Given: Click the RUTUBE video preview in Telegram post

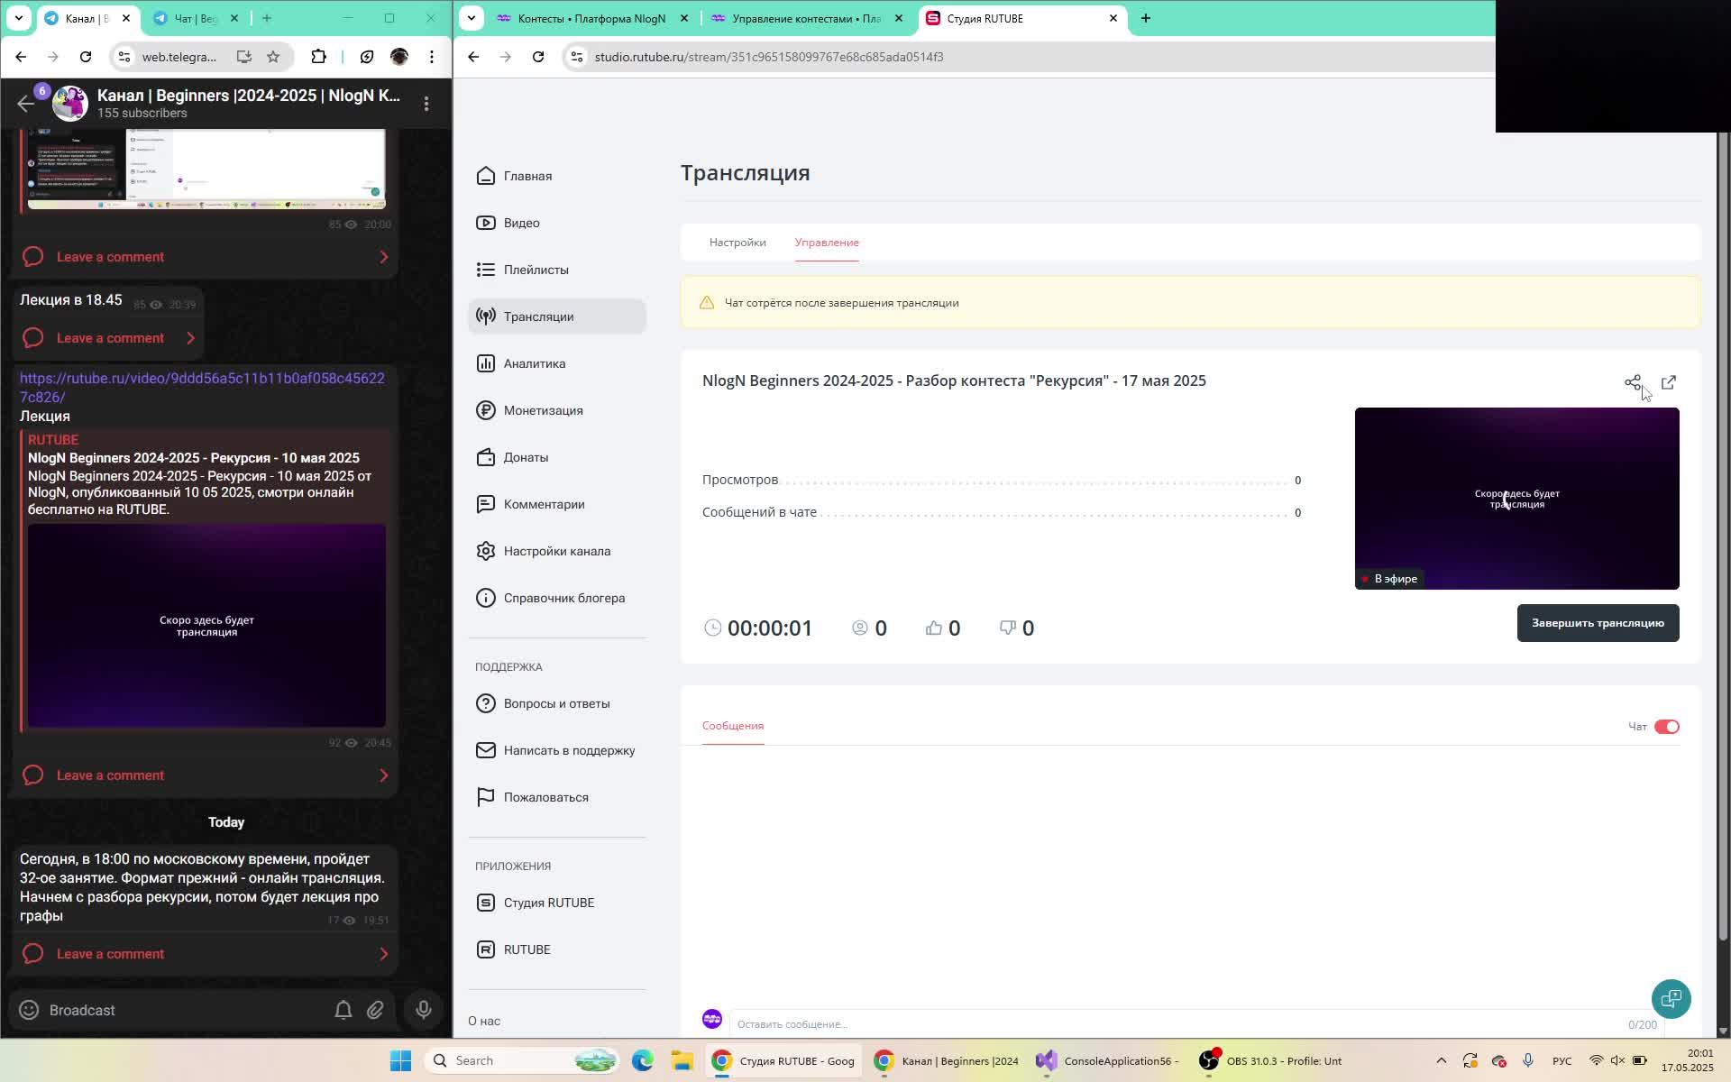Looking at the screenshot, I should point(206,626).
